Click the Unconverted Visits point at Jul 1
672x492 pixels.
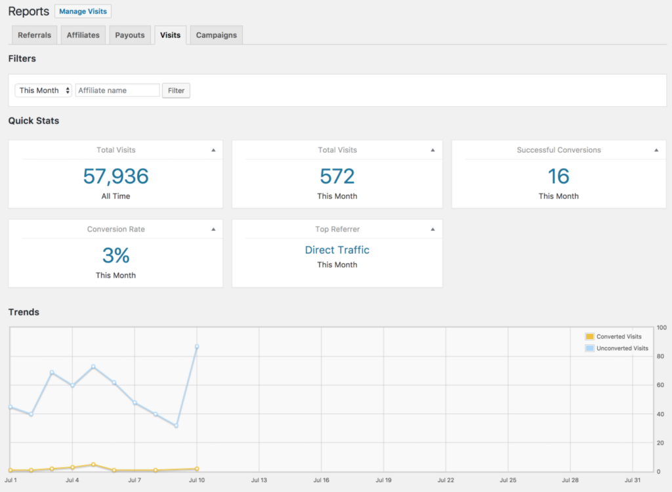[10, 407]
